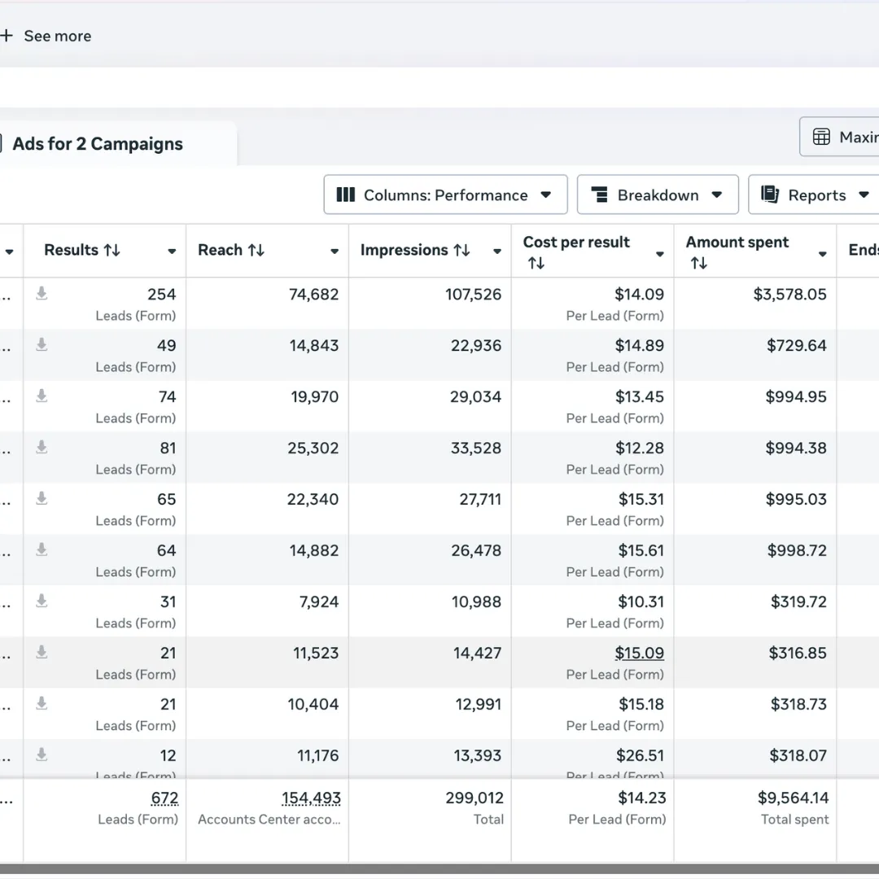Download leads for the 49 results row
This screenshot has height=879, width=879.
[42, 345]
